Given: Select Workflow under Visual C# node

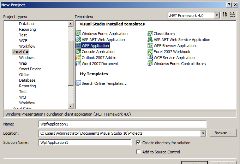Looking at the screenshot, I should pos(27,103).
